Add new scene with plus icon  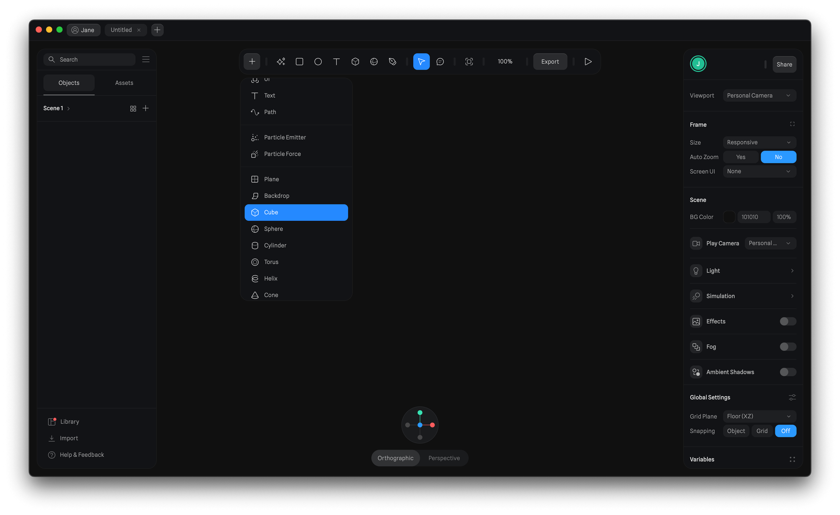coord(146,108)
